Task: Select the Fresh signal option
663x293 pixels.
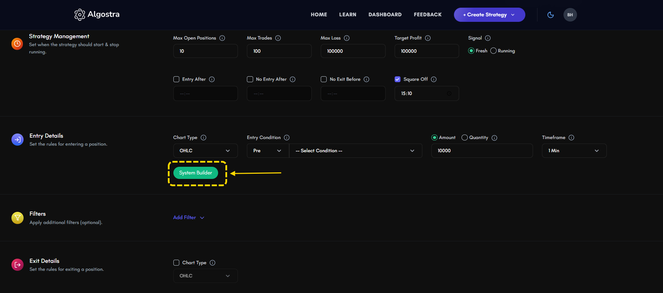Action: click(471, 51)
